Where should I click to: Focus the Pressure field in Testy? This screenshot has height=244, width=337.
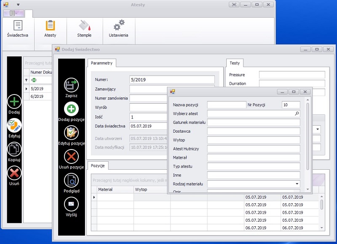click(x=292, y=75)
